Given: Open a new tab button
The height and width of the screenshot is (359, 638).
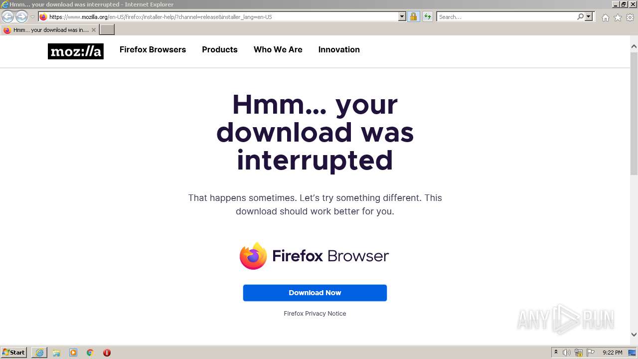Looking at the screenshot, I should point(107,30).
